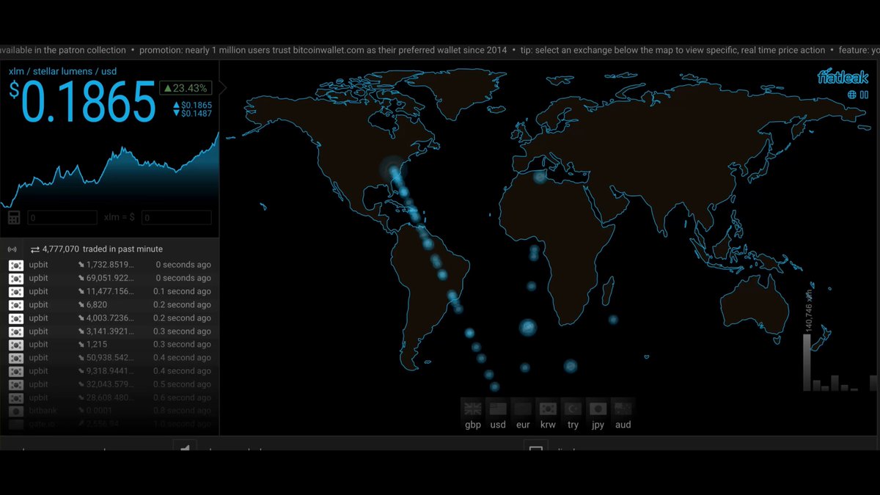This screenshot has width=880, height=495.
Task: Select the try currency flag
Action: (573, 408)
